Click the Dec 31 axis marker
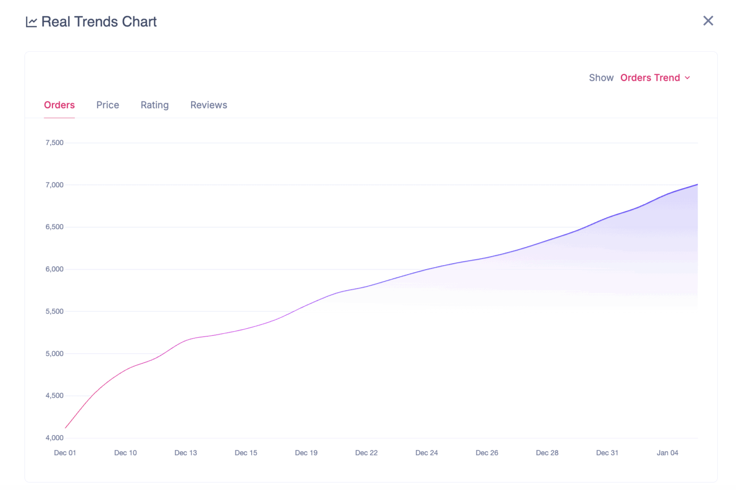Image resolution: width=736 pixels, height=490 pixels. [x=607, y=453]
